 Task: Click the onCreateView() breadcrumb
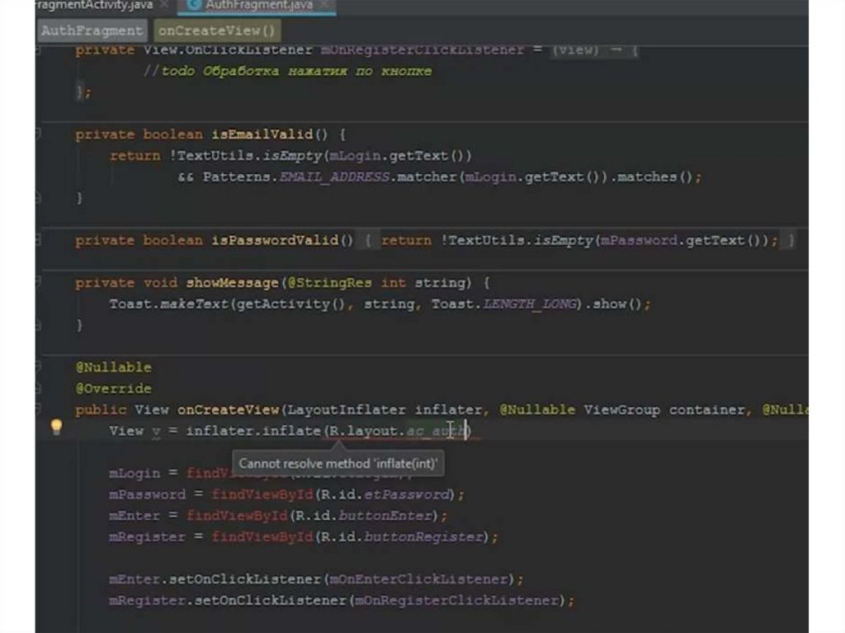216,31
